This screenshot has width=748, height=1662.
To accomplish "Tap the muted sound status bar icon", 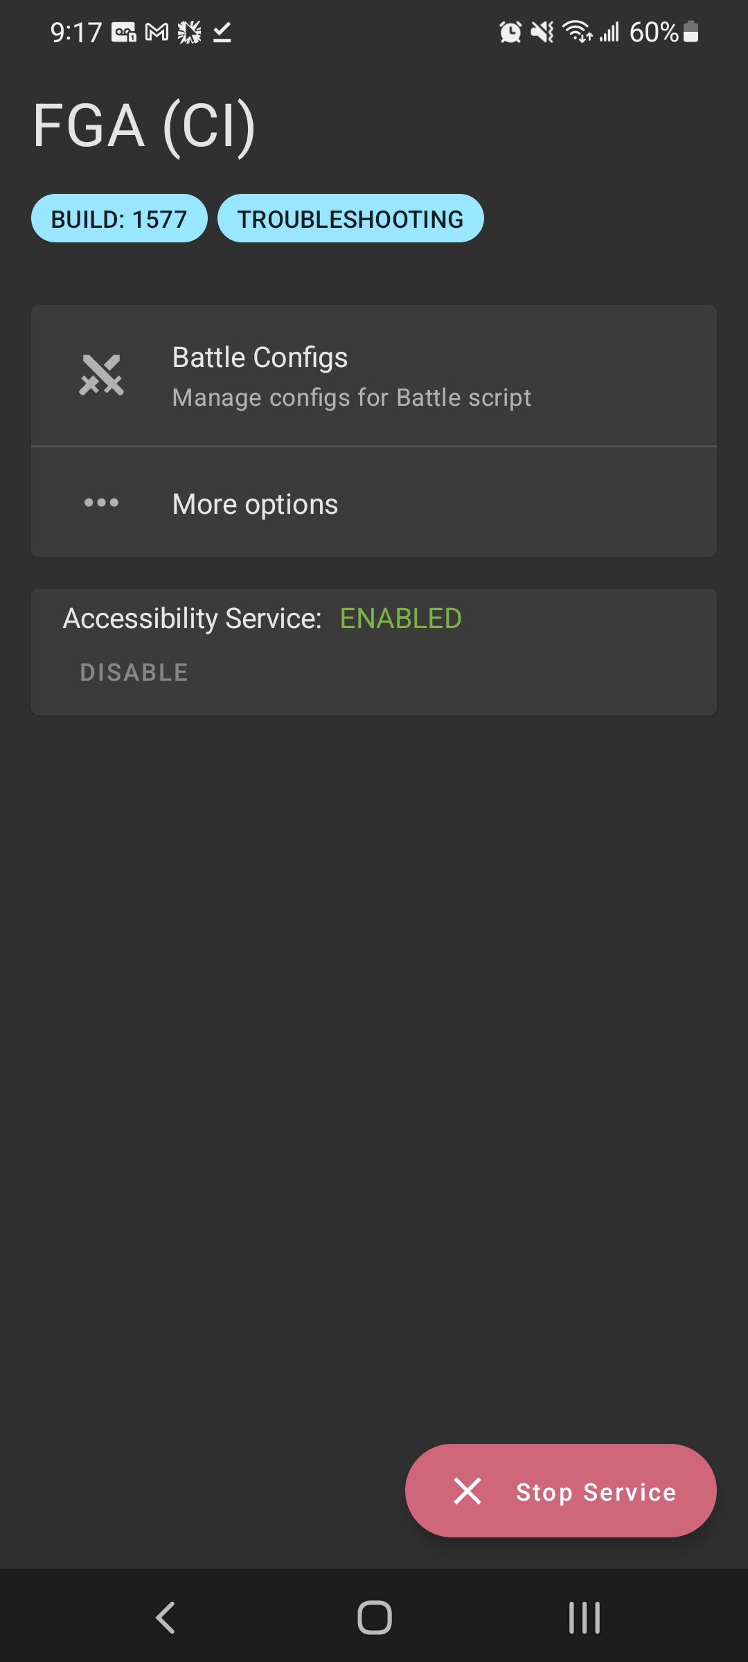I will point(541,33).
